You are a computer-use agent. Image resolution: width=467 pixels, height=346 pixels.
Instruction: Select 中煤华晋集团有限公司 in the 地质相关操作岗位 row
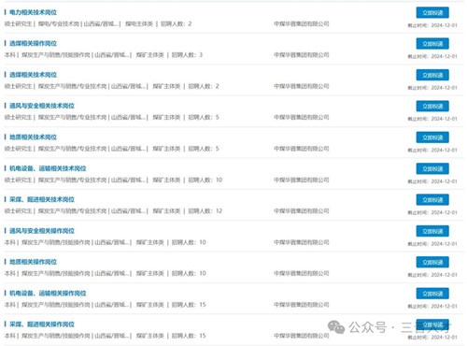coord(302,273)
